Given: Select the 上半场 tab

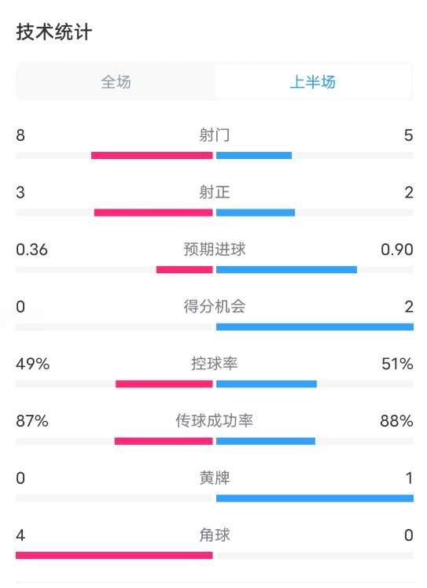Looking at the screenshot, I should [x=313, y=82].
